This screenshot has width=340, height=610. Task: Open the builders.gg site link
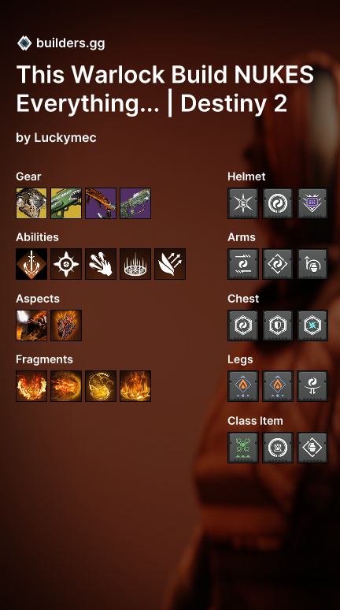click(70, 43)
